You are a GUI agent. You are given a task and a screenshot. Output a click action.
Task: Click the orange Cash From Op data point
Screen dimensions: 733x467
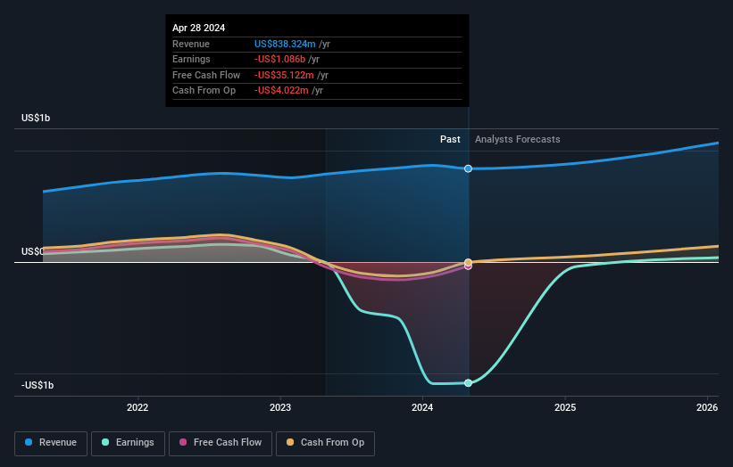click(x=468, y=262)
